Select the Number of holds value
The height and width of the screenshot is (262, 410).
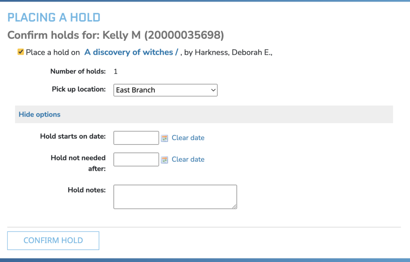click(115, 71)
